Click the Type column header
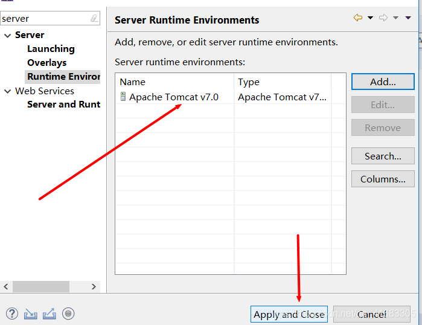Screen dimensions: 422x325 click(283, 82)
